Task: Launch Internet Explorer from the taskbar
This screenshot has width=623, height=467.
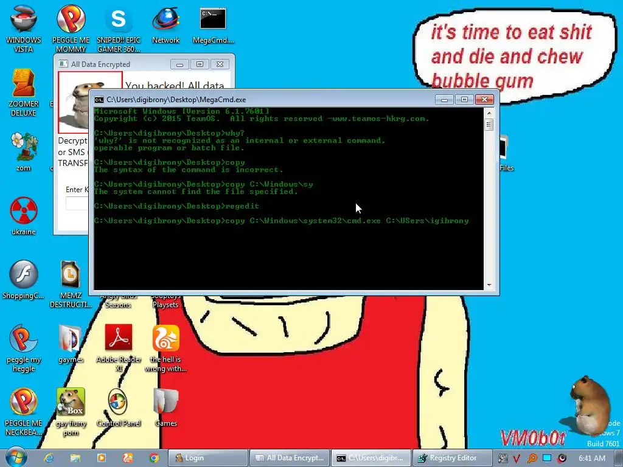Action: tap(49, 458)
